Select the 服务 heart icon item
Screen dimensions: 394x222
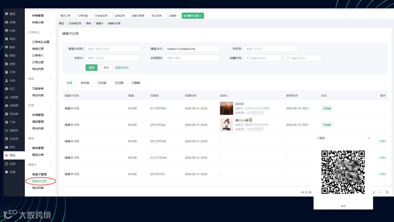tap(10, 47)
